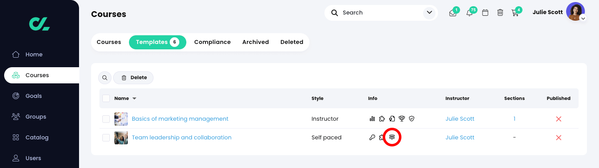
Task: Open the user menu chevron by avatar
Action: pos(583,19)
